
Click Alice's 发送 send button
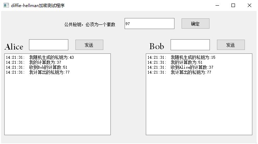pos(89,45)
